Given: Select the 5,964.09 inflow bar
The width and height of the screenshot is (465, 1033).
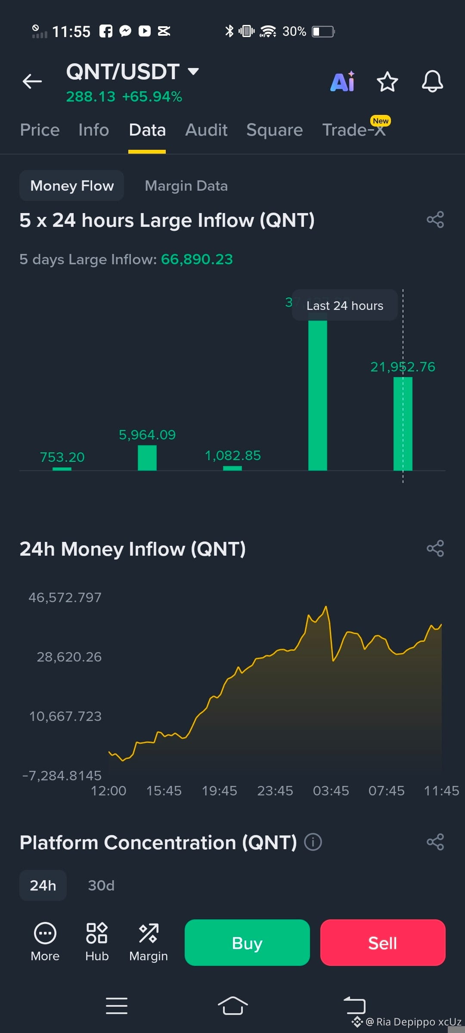Looking at the screenshot, I should [147, 458].
